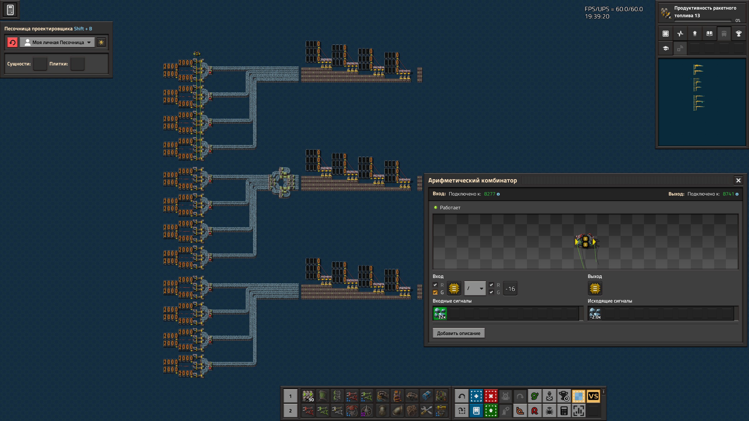
Task: Click the -16 constant value field
Action: click(510, 289)
